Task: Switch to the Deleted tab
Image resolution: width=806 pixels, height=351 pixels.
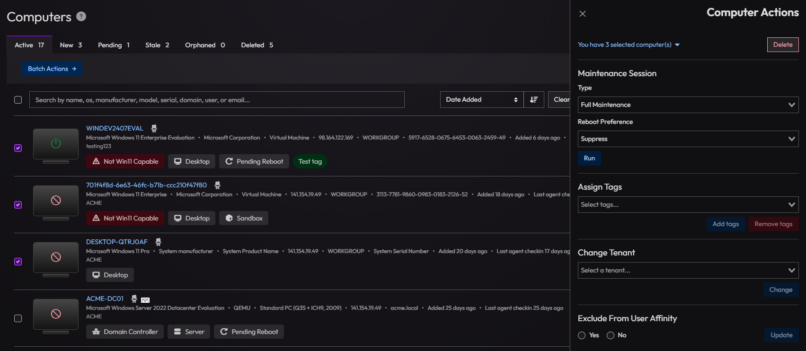Action: (257, 45)
